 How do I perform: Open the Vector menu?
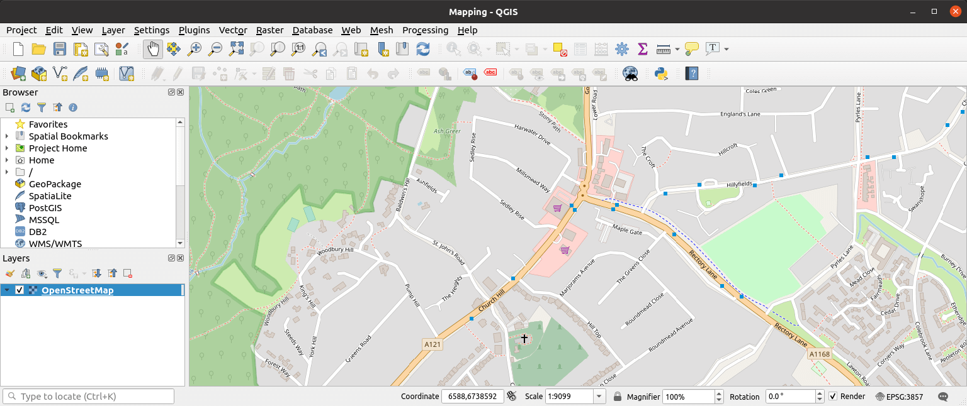click(233, 30)
